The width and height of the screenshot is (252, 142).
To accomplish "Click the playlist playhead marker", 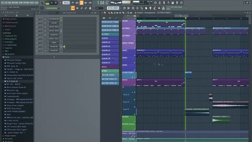I will click(186, 18).
